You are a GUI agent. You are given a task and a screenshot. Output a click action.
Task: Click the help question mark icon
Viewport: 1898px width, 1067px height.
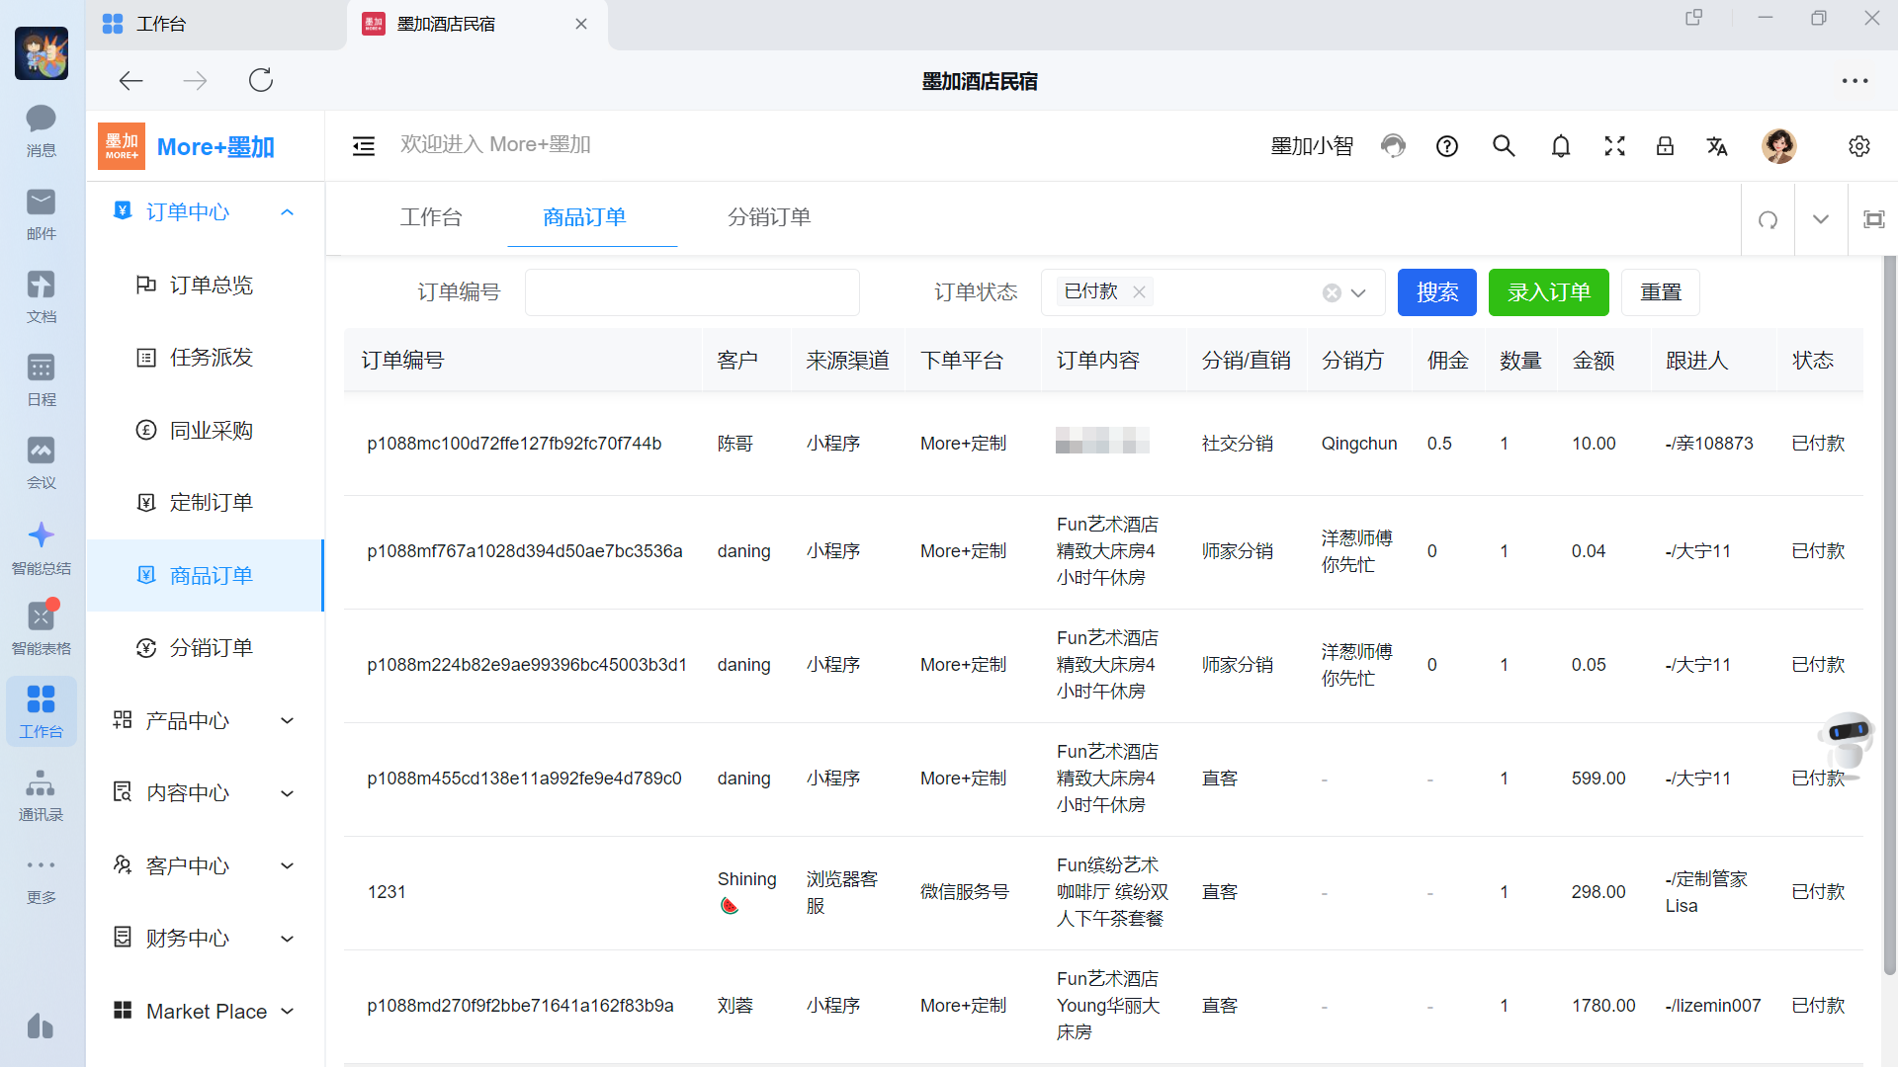coord(1447,146)
